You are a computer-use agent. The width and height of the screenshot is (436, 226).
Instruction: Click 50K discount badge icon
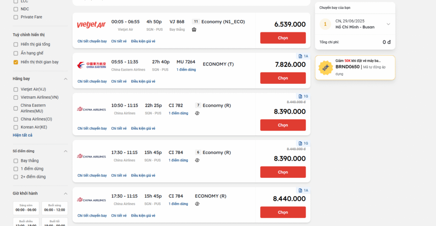point(326,68)
